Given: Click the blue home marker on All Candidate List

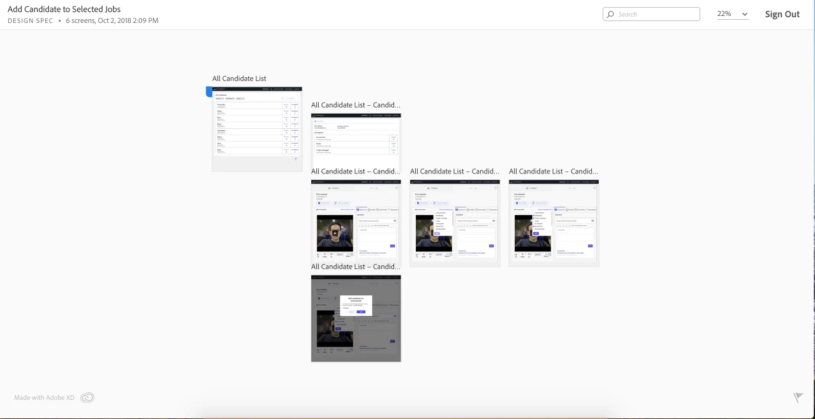Looking at the screenshot, I should [x=209, y=92].
